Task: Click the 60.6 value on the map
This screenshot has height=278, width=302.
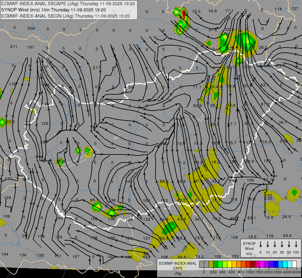Action: pos(182,257)
